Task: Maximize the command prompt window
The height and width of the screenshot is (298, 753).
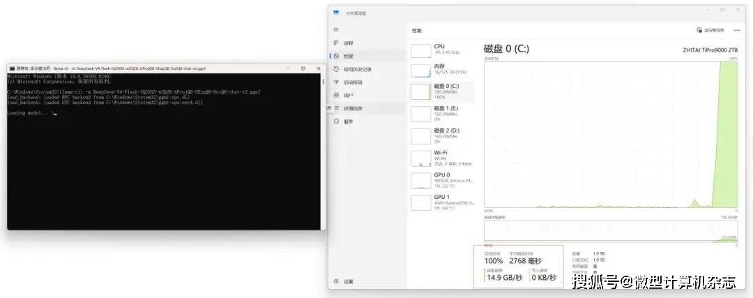Action: (303, 68)
